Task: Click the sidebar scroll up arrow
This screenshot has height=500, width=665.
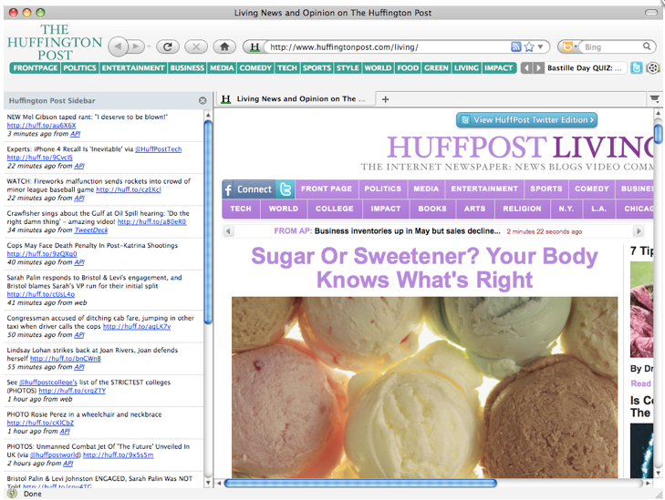Action: point(208,115)
